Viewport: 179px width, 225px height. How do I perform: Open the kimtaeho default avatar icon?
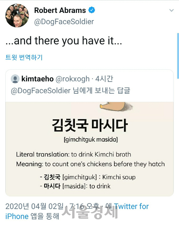[15, 79]
